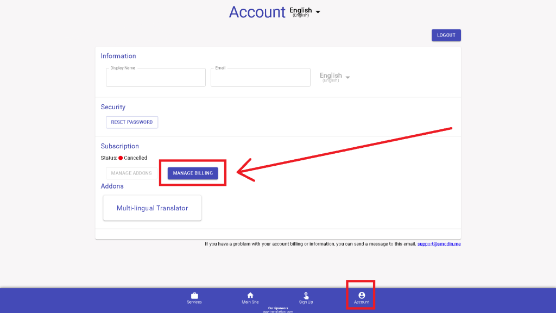Click the Account page heading
The width and height of the screenshot is (556, 313).
tap(257, 12)
